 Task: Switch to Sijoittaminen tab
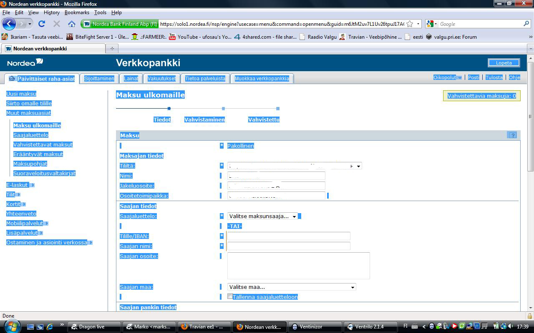99,78
